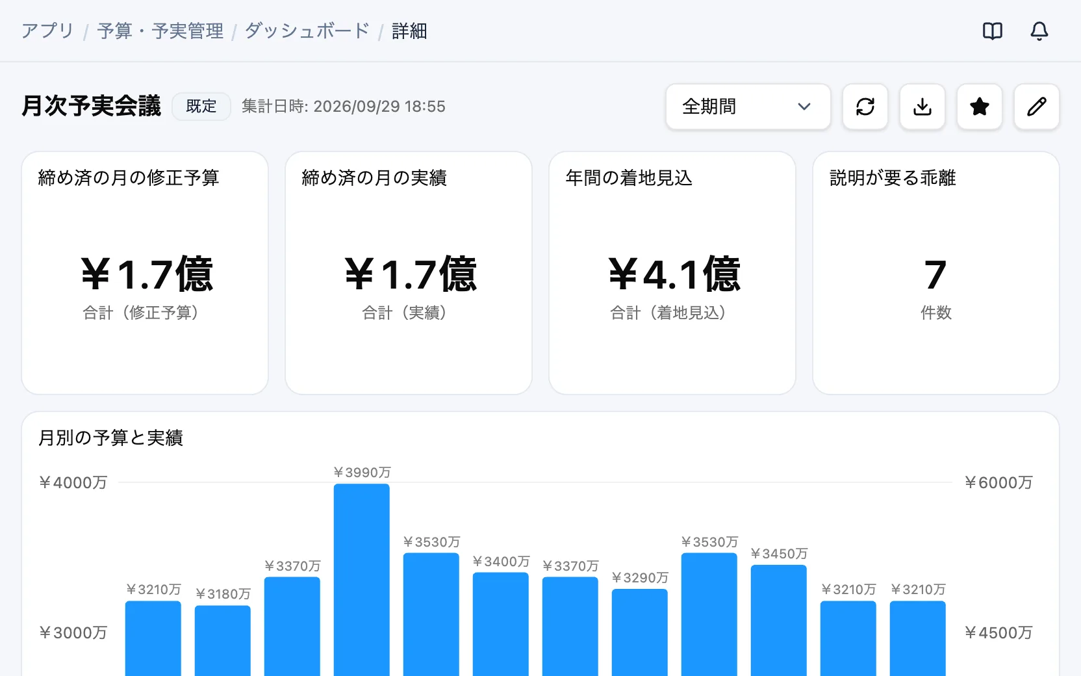Click the ¥3180万 bar in the chart
This screenshot has height=676, width=1081.
click(x=223, y=641)
